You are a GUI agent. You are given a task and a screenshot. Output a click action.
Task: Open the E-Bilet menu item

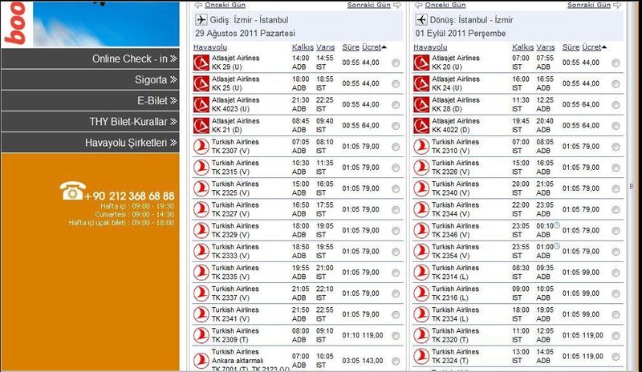click(x=90, y=101)
